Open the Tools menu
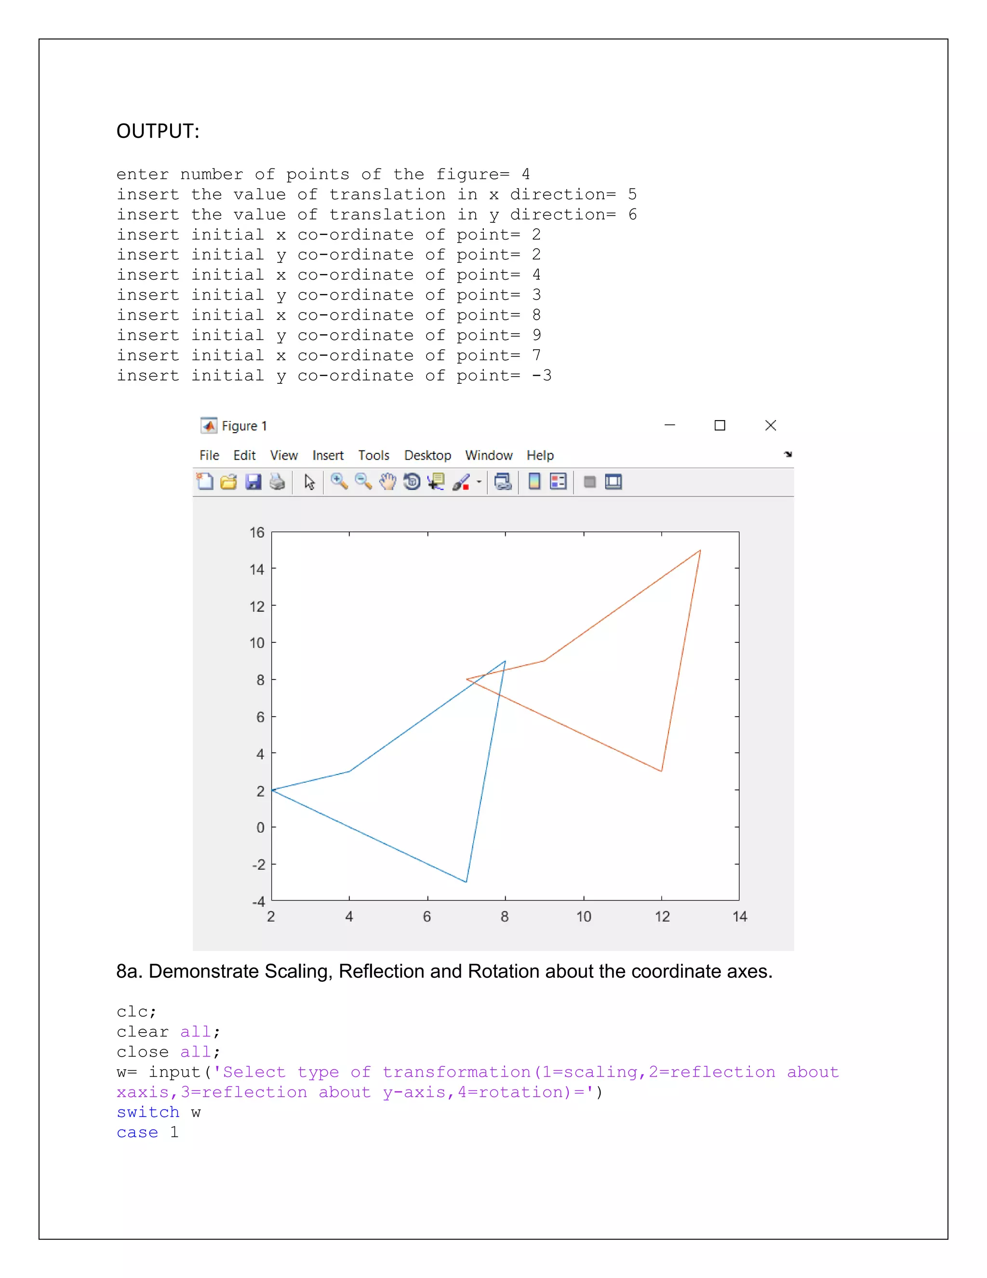The image size is (987, 1278). (373, 455)
